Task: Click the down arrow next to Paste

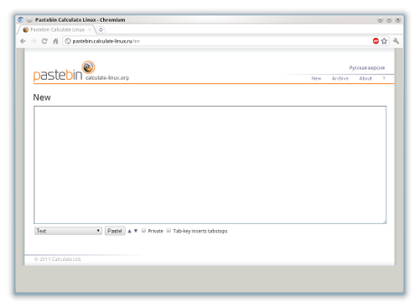Action: 136,231
